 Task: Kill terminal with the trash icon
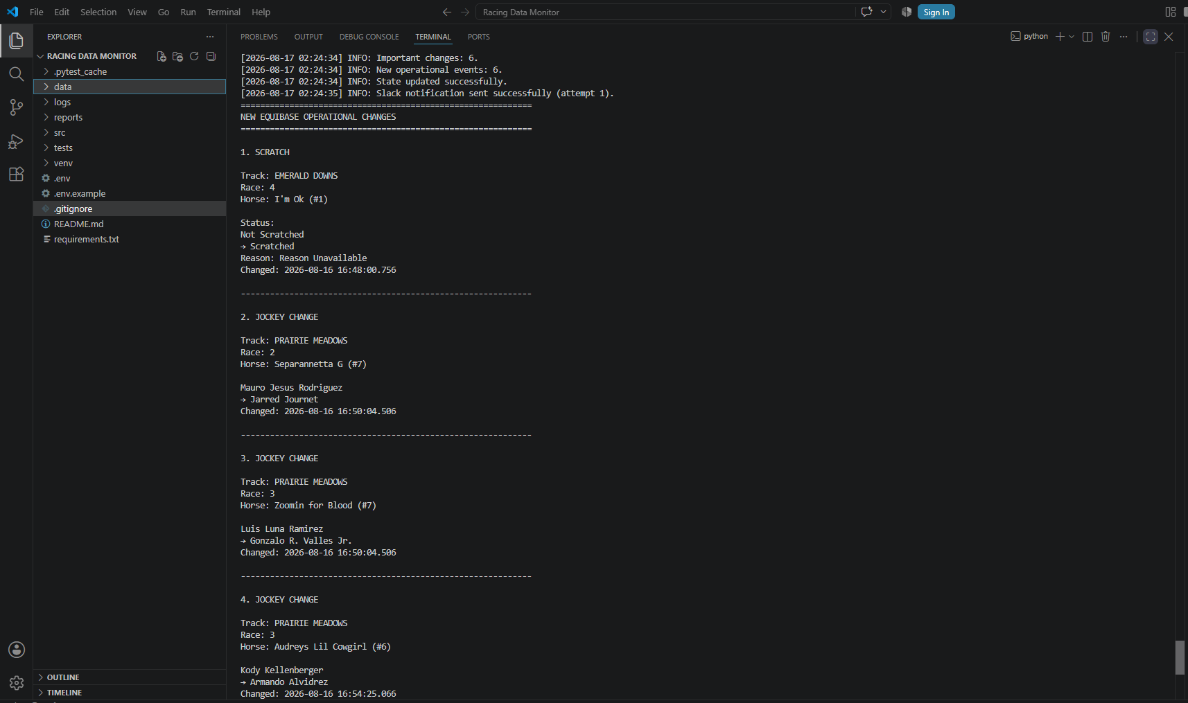pos(1106,37)
